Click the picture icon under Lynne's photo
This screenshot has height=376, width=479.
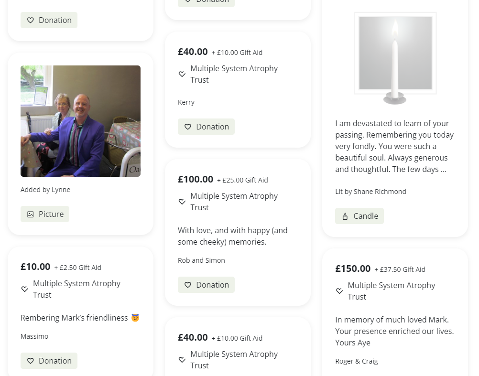click(x=31, y=215)
